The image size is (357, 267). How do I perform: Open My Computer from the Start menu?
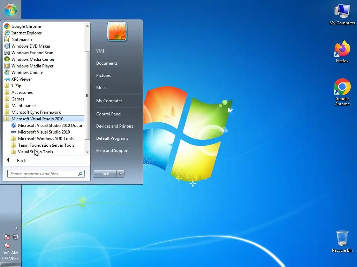[x=109, y=101]
